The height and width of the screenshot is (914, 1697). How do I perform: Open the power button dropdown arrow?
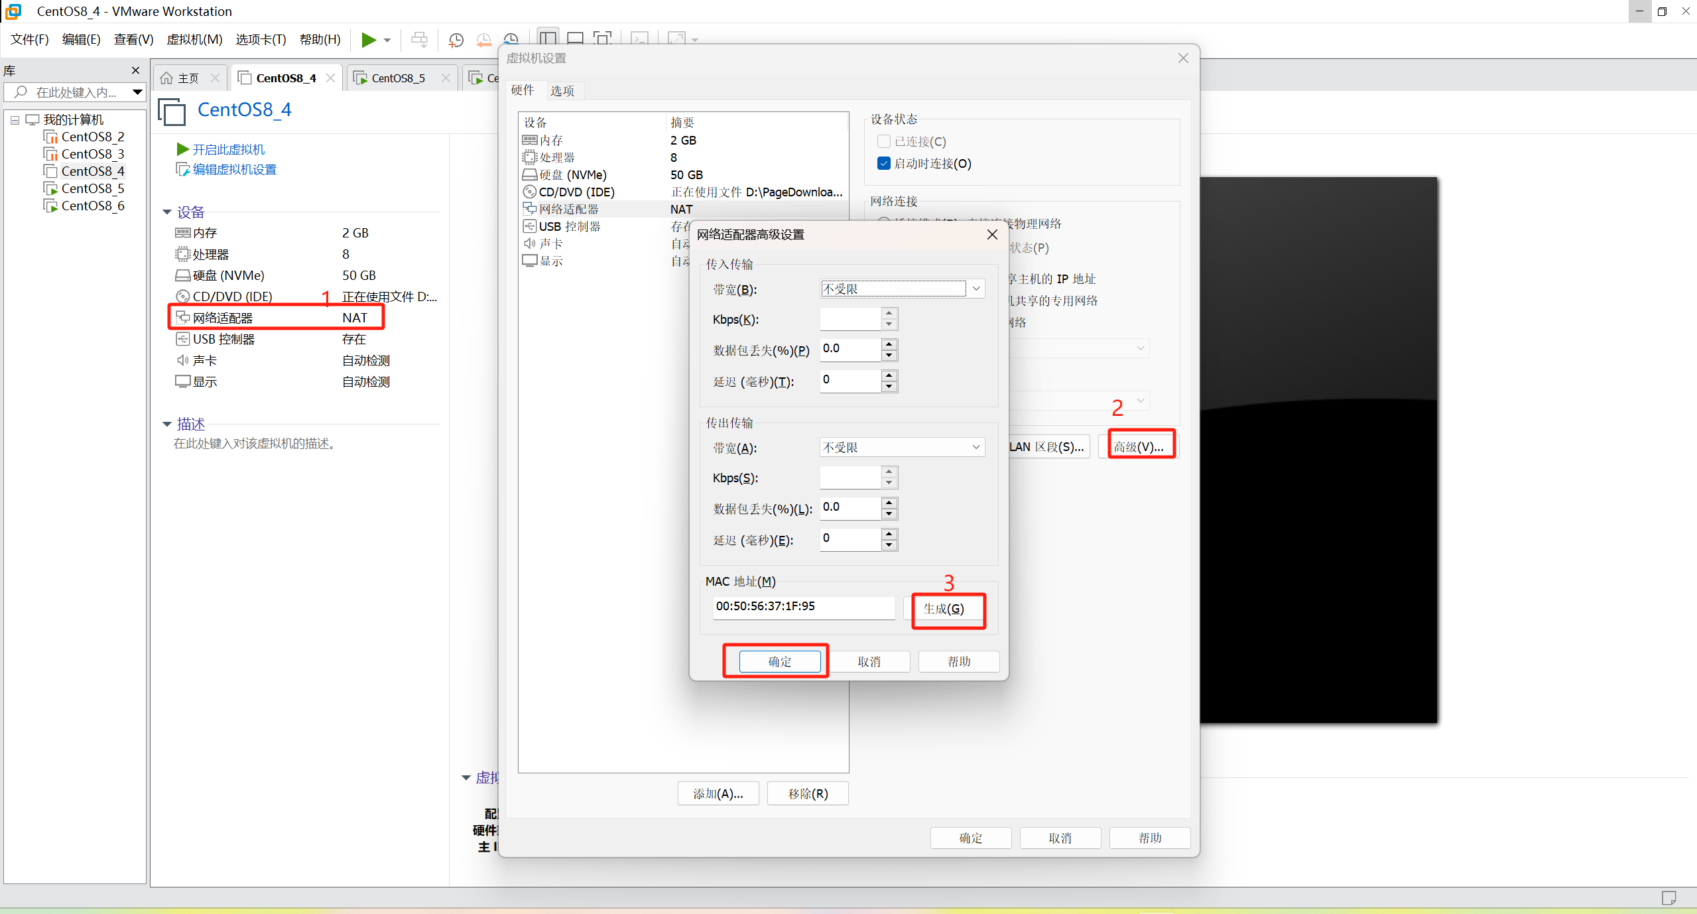pos(386,40)
